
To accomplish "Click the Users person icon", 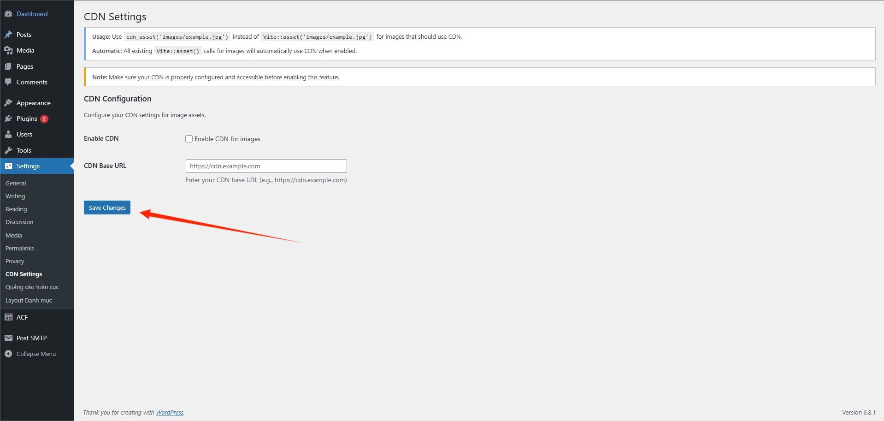I will click(8, 134).
